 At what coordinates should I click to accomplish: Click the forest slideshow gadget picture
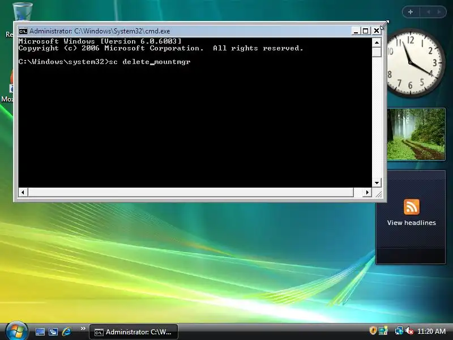416,134
